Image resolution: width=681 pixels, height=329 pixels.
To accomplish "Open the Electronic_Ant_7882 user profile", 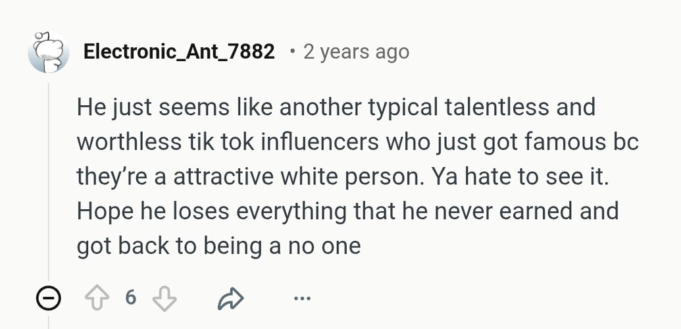I will tap(179, 51).
